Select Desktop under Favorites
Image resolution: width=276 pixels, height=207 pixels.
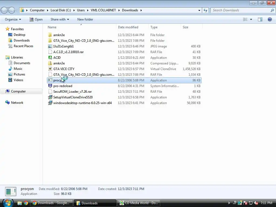pos(17,35)
